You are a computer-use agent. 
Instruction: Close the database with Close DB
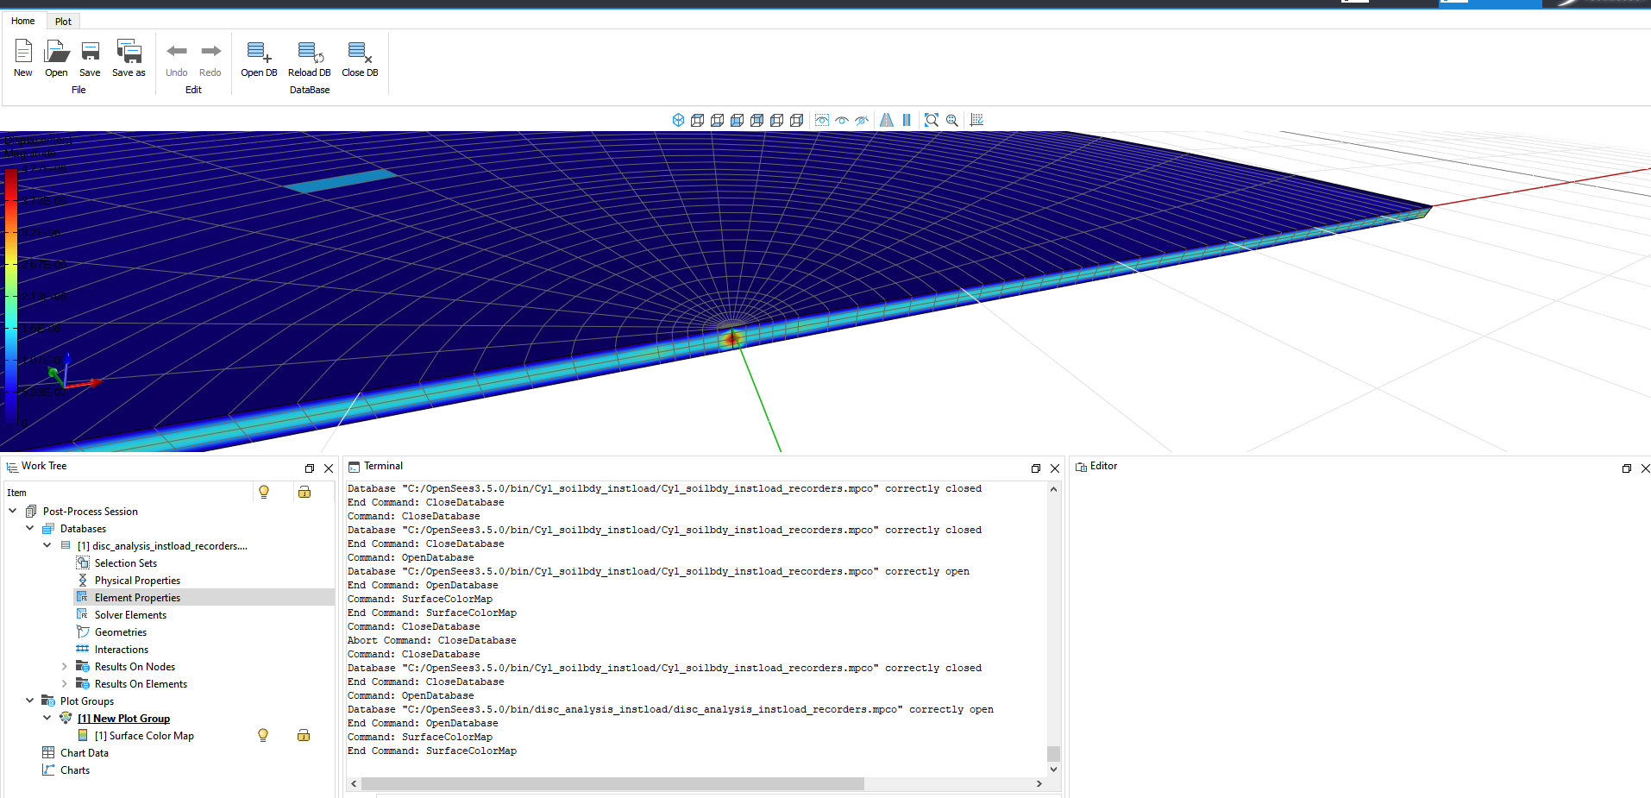coord(360,58)
